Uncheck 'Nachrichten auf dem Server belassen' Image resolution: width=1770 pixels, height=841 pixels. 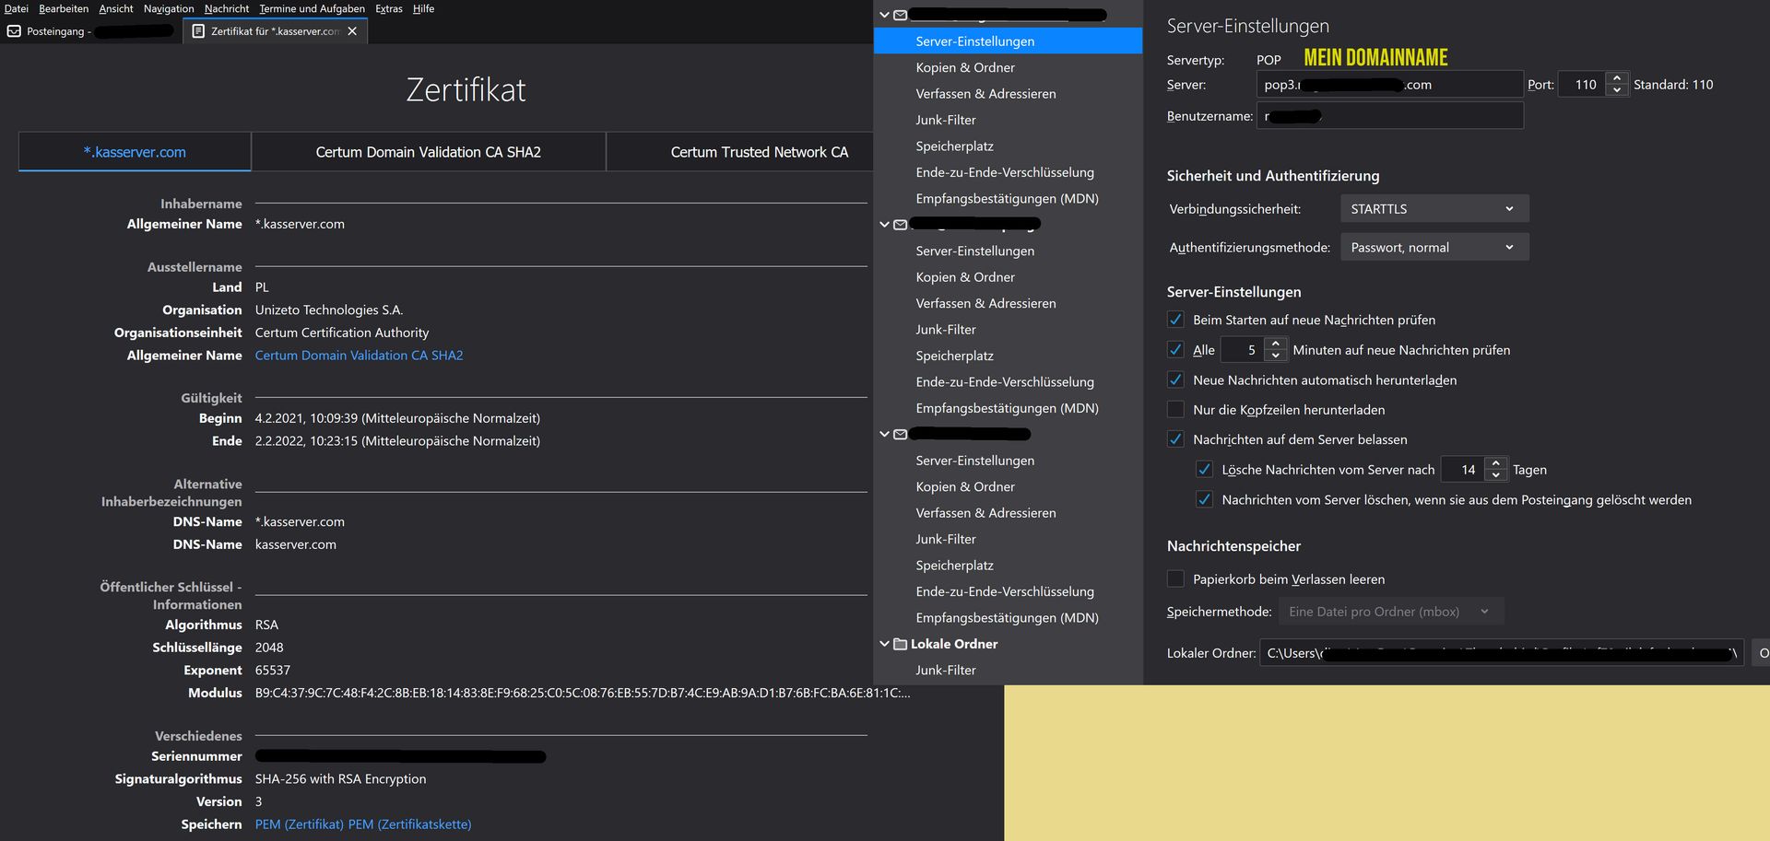click(1175, 439)
